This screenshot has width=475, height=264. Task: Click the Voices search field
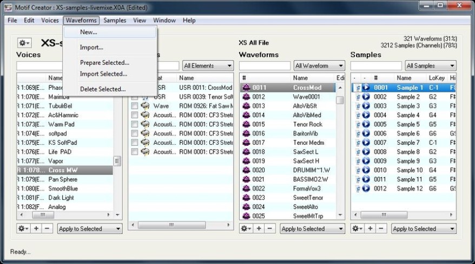click(39, 66)
